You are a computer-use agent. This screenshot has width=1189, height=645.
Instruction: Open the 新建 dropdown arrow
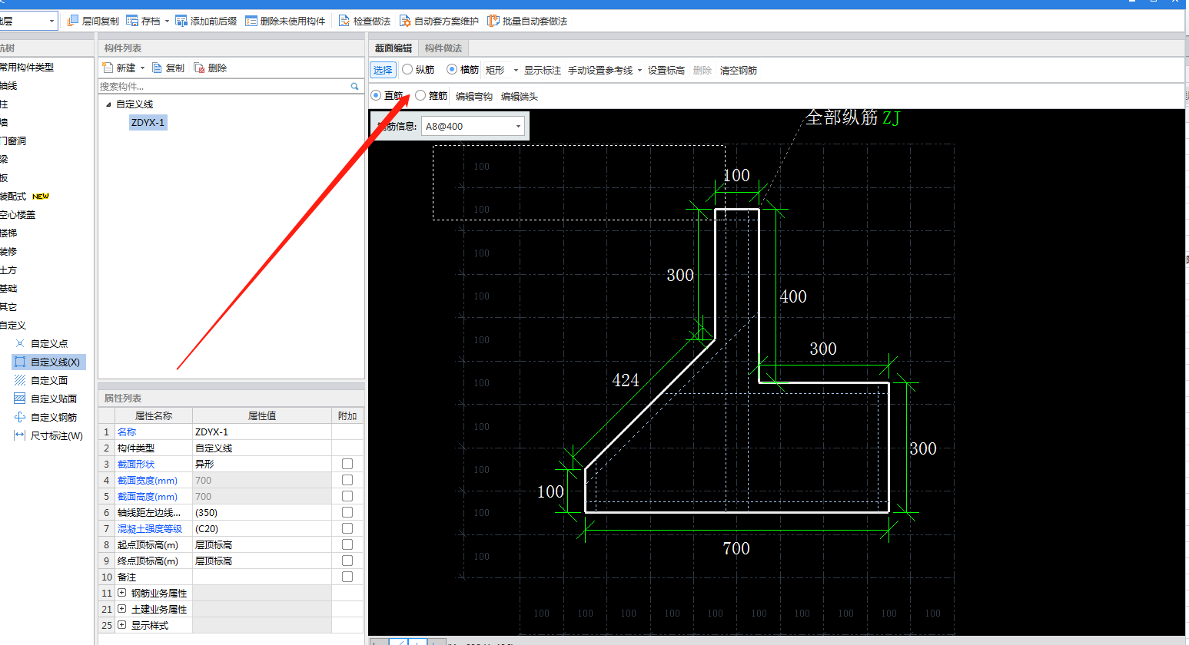pyautogui.click(x=142, y=68)
